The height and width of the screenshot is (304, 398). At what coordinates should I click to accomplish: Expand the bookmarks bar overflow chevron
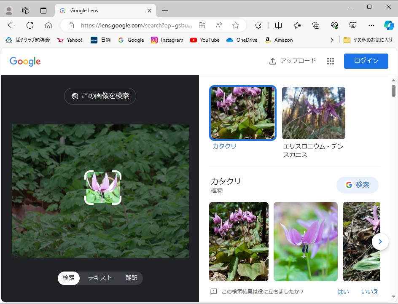pyautogui.click(x=332, y=40)
